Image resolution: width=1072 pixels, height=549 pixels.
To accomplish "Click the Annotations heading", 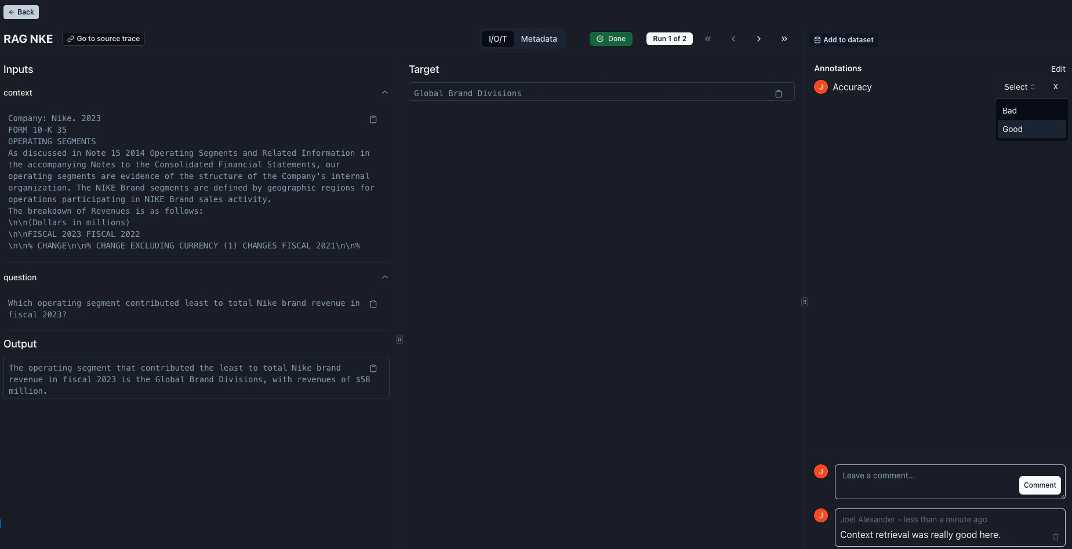I will (x=838, y=68).
